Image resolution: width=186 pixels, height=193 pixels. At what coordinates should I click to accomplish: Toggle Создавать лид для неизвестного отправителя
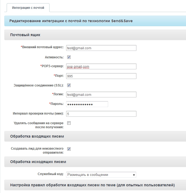69,149
